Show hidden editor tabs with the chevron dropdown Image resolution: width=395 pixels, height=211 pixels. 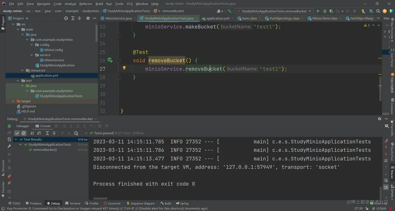(378, 18)
